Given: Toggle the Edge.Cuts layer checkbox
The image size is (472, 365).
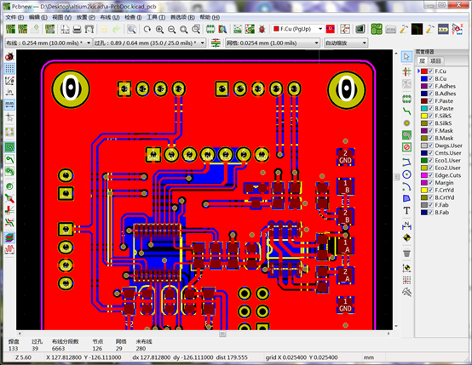Looking at the screenshot, I should (x=431, y=175).
